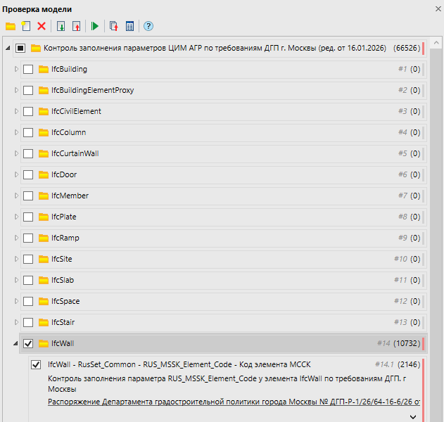Click the (2146) rule result count

pyautogui.click(x=409, y=364)
